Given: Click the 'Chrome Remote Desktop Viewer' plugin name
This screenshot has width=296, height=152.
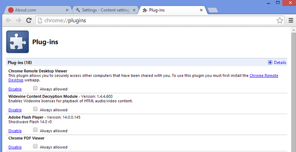Looking at the screenshot, I should [38, 71].
